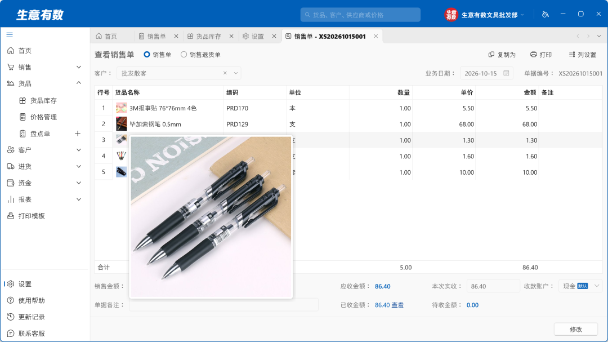Close the 设置 tab
This screenshot has width=608, height=342.
(x=274, y=36)
